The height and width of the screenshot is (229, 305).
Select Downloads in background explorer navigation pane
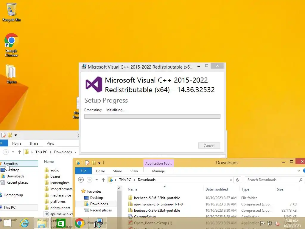(15, 176)
